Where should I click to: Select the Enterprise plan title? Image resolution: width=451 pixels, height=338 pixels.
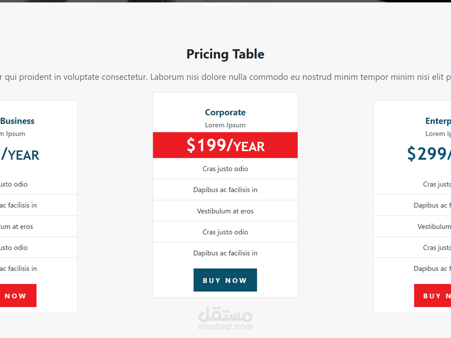click(x=438, y=121)
